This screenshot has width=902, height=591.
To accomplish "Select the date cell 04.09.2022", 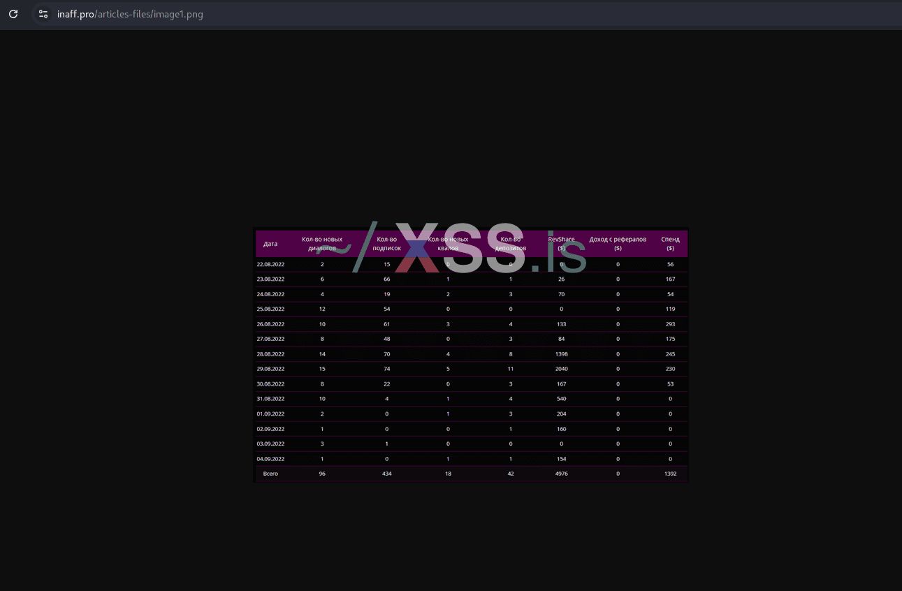I will click(x=270, y=460).
